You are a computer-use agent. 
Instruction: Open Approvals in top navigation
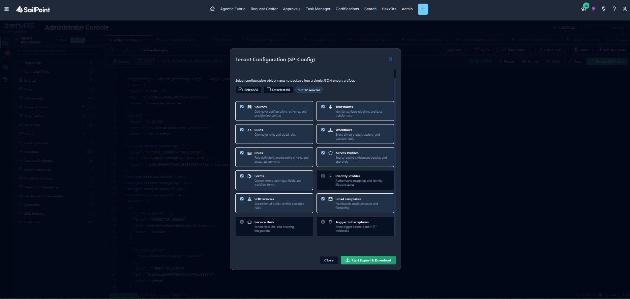292,9
